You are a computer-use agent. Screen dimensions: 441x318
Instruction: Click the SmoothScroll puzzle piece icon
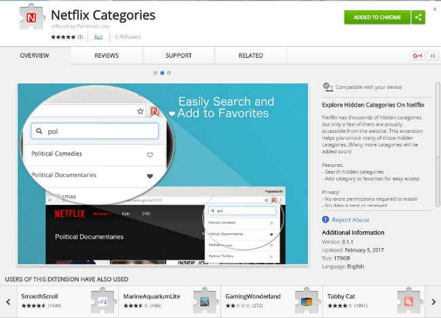click(x=102, y=301)
